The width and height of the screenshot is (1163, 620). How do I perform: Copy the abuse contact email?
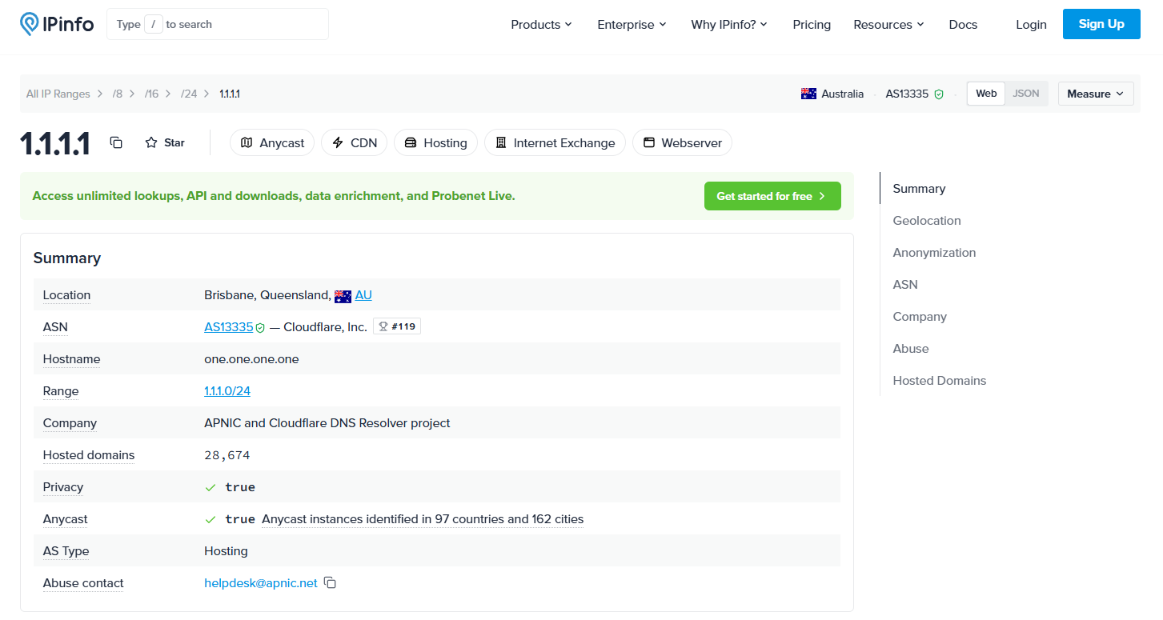coord(330,583)
